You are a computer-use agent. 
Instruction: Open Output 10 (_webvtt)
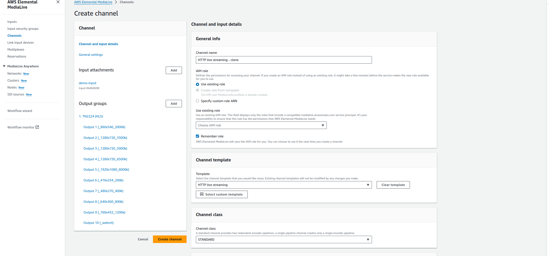pos(99,223)
